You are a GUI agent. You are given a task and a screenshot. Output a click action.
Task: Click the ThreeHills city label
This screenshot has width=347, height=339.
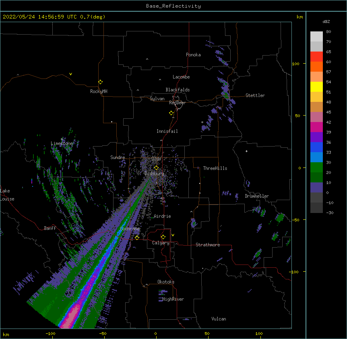215,168
